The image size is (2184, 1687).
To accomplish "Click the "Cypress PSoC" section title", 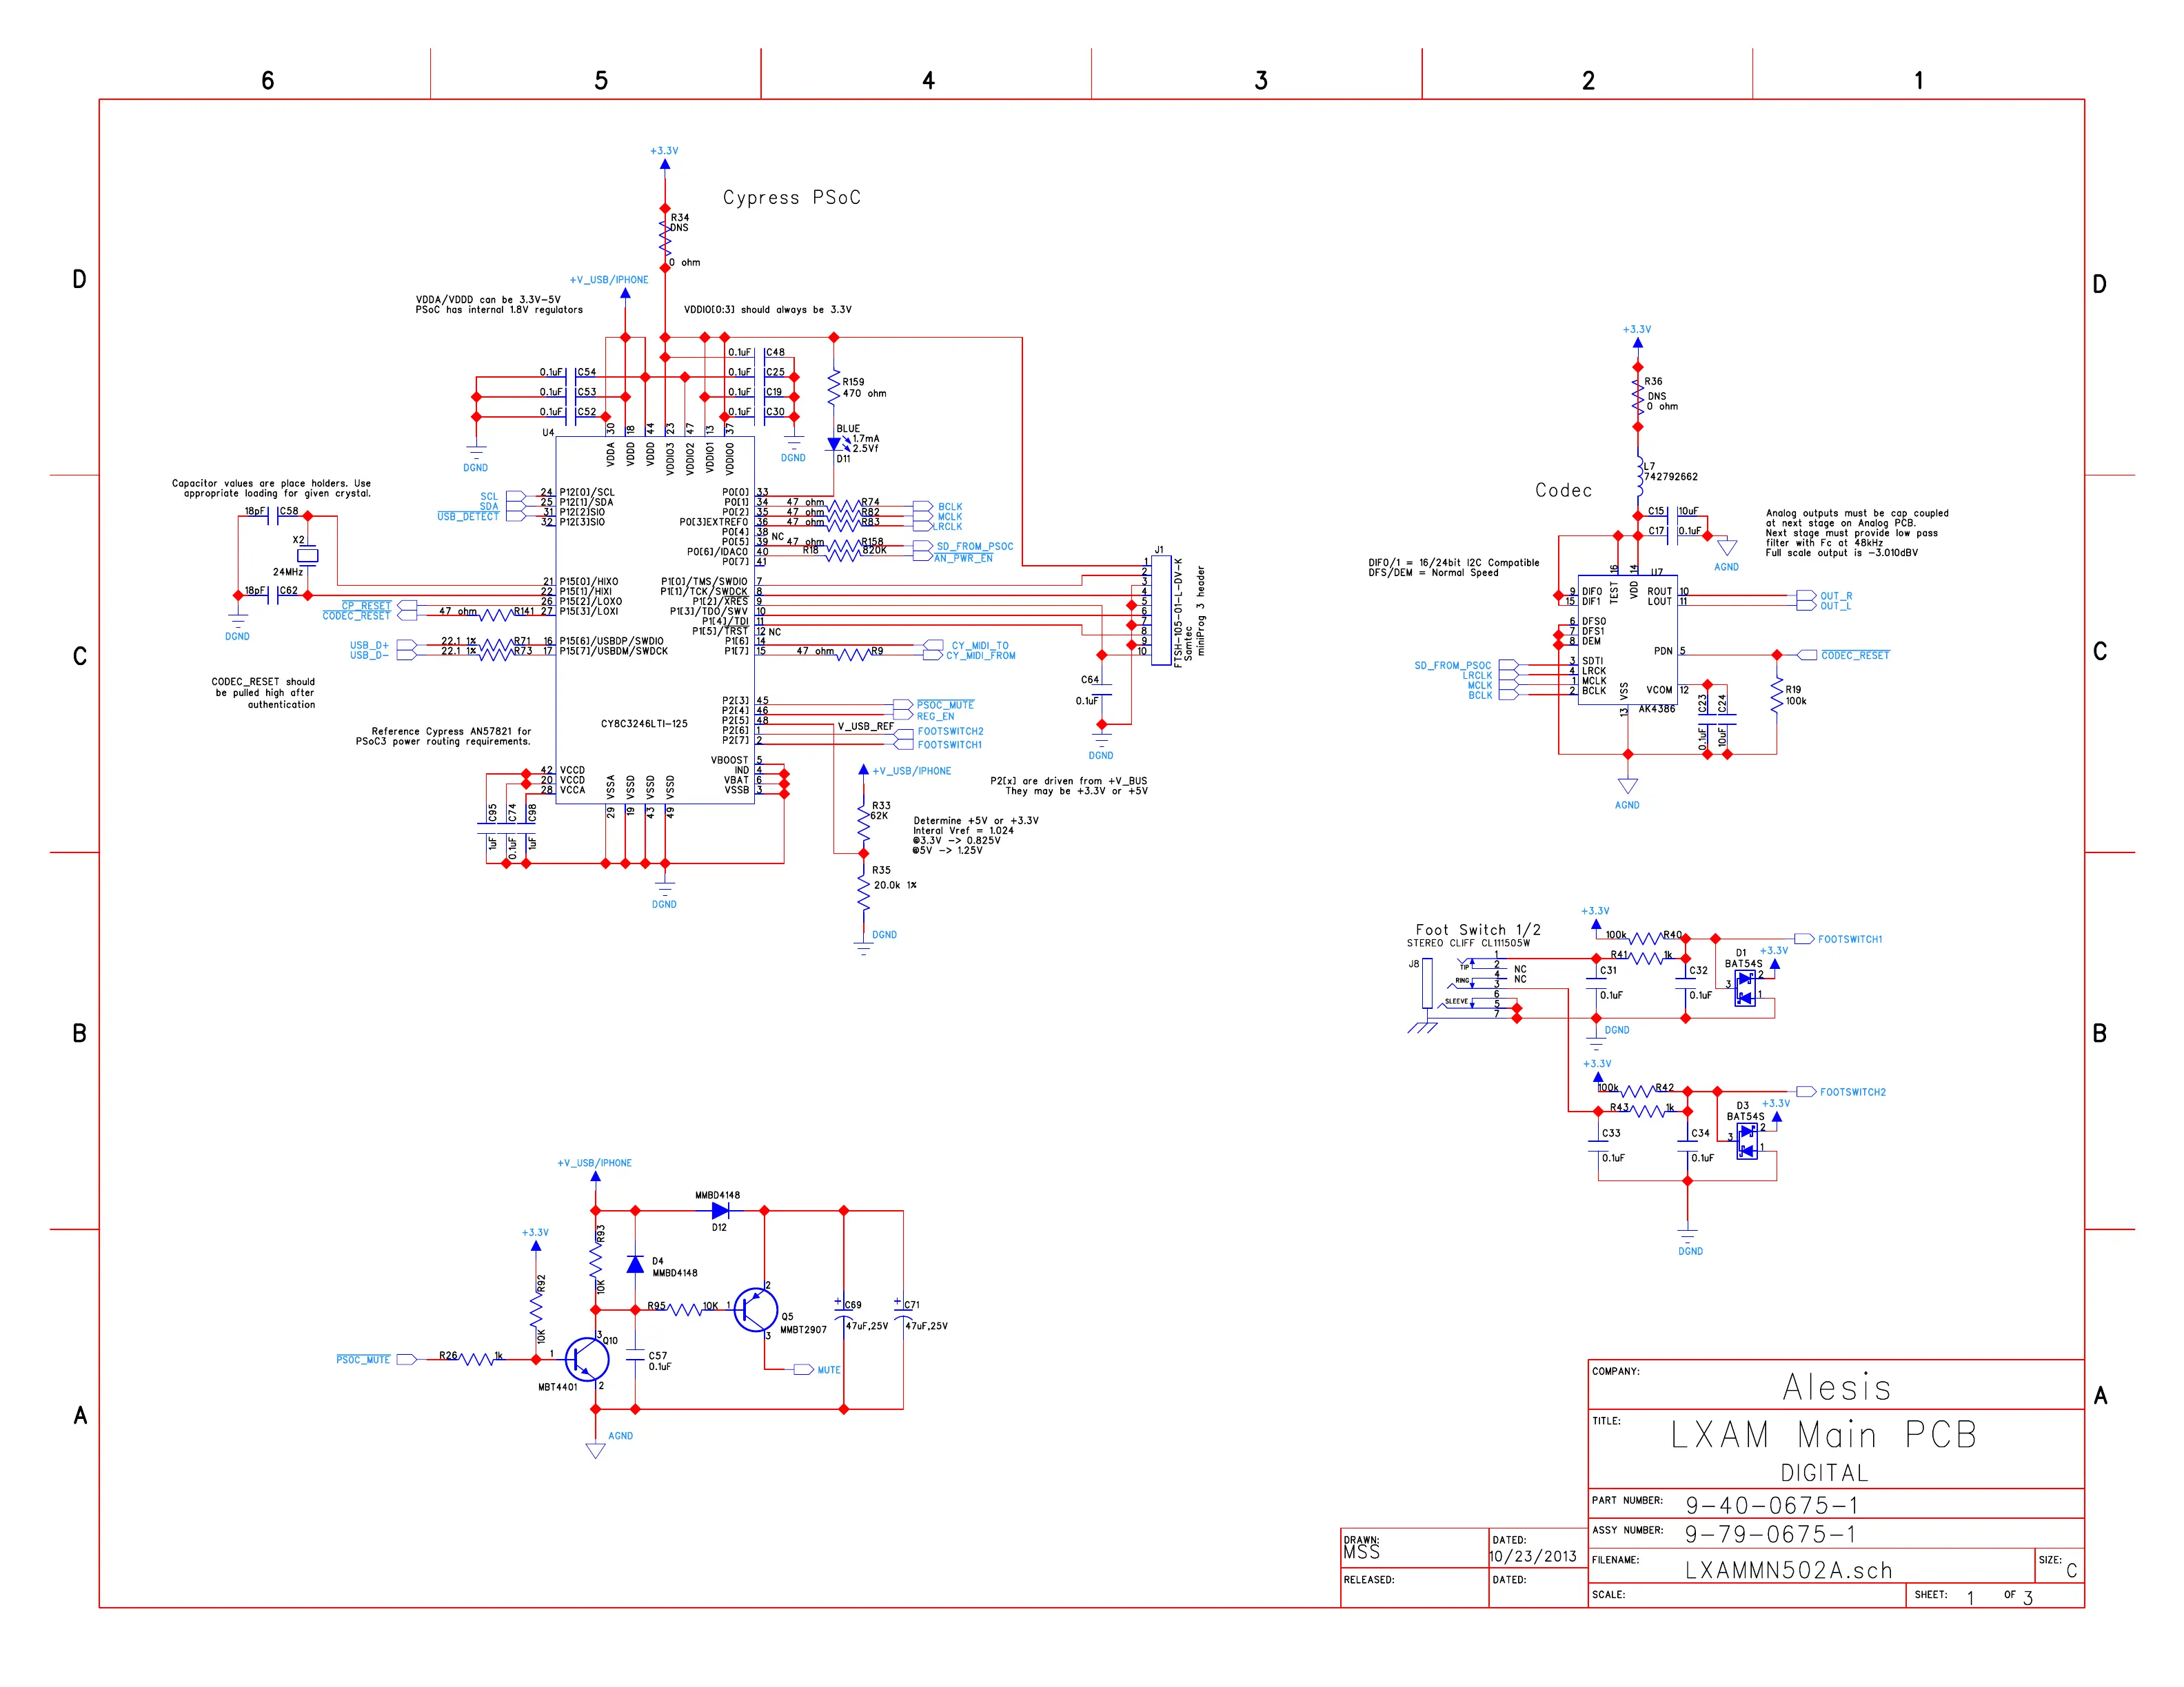I will (792, 198).
